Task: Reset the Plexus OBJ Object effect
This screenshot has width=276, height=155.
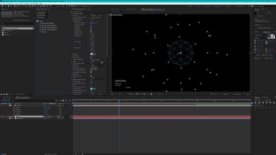Action: [x=92, y=13]
